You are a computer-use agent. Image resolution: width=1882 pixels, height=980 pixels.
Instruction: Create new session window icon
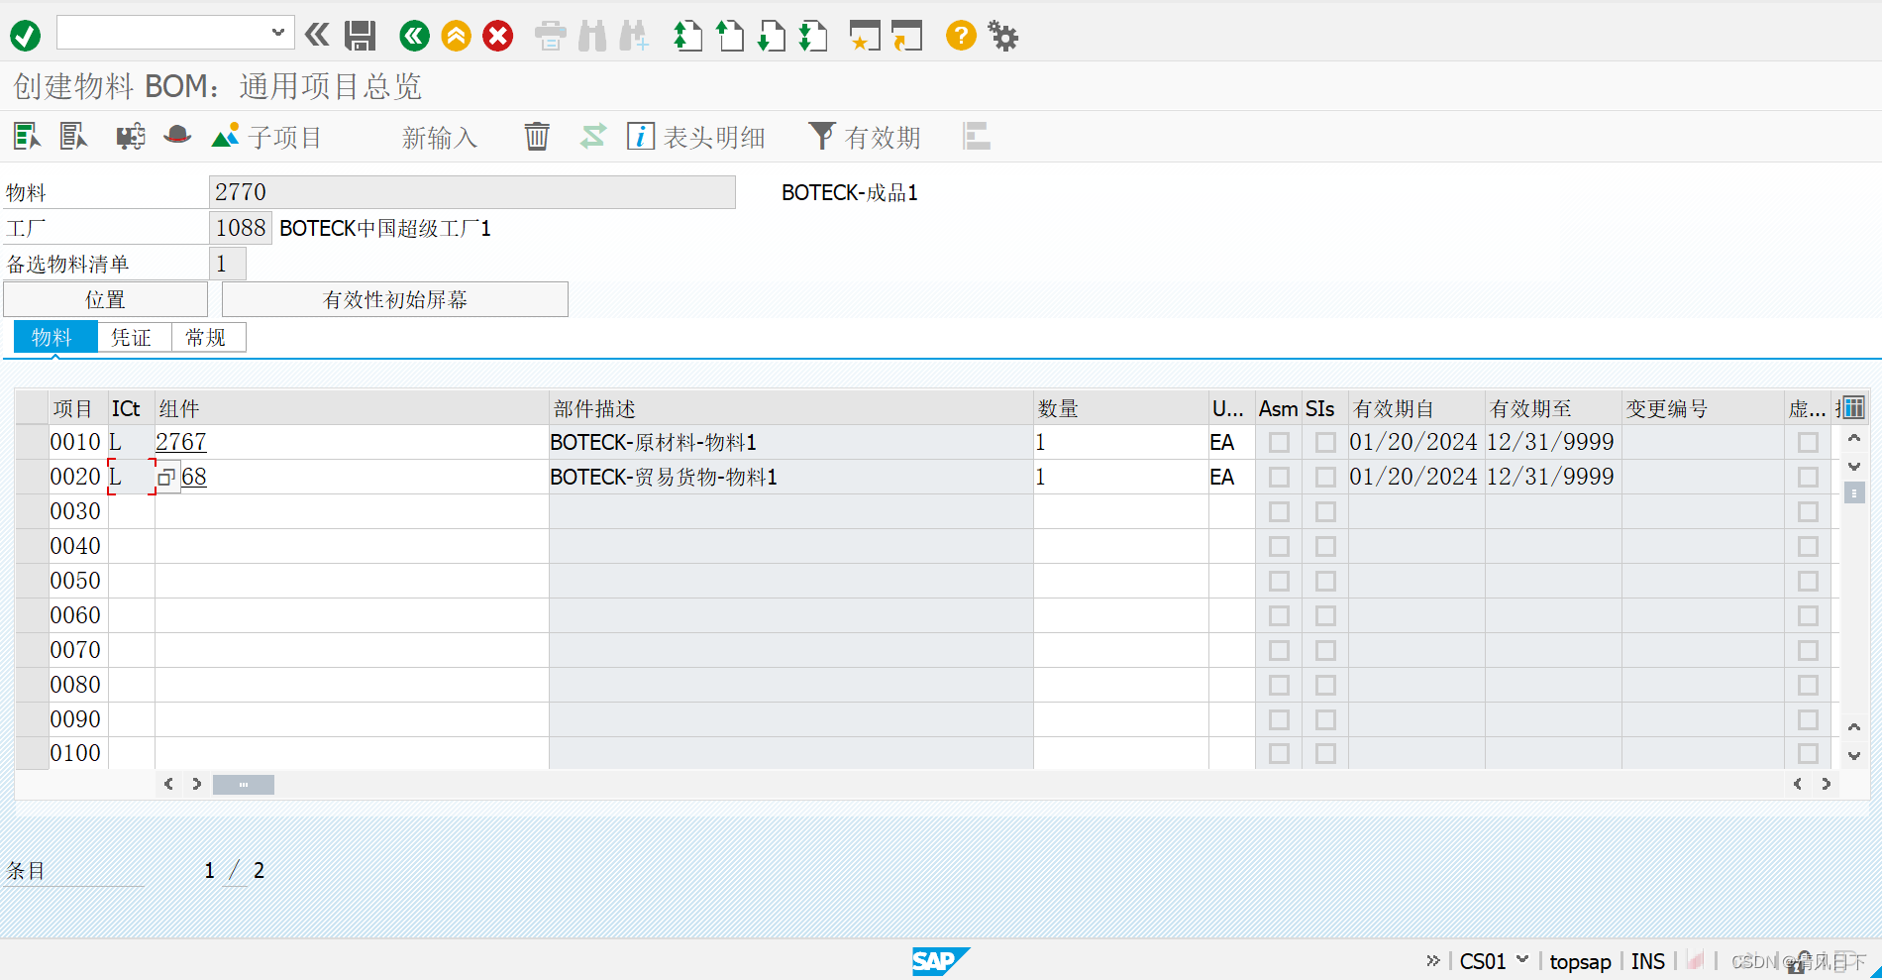point(864,37)
